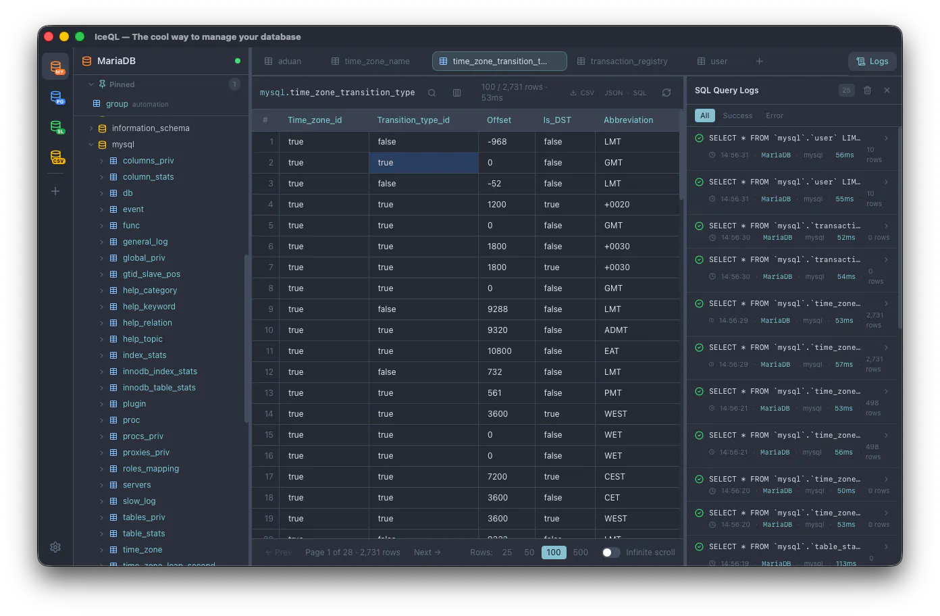Image resolution: width=940 pixels, height=616 pixels.
Task: Click the database tree vertical scrollbar
Action: click(x=246, y=339)
